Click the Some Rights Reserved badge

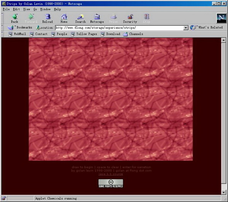tap(111, 183)
